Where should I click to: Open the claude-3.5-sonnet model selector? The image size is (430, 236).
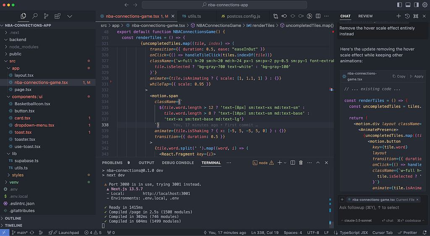[x=356, y=221]
